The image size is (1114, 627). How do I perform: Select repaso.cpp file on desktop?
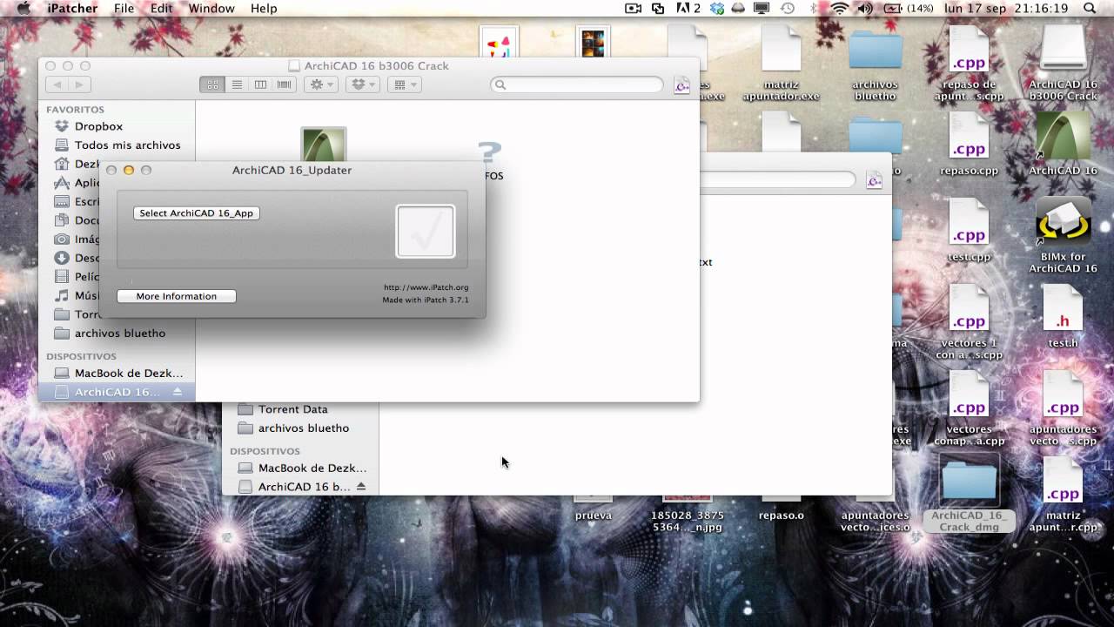click(969, 145)
